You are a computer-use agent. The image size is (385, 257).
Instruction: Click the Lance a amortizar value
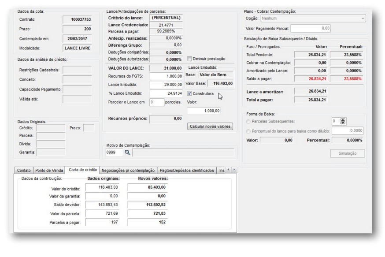pos(311,91)
